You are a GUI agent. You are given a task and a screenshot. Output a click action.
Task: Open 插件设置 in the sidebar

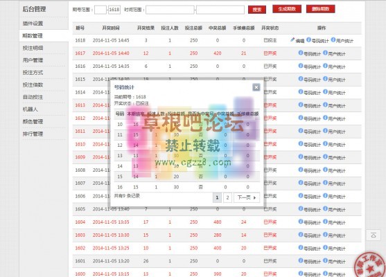pyautogui.click(x=33, y=24)
